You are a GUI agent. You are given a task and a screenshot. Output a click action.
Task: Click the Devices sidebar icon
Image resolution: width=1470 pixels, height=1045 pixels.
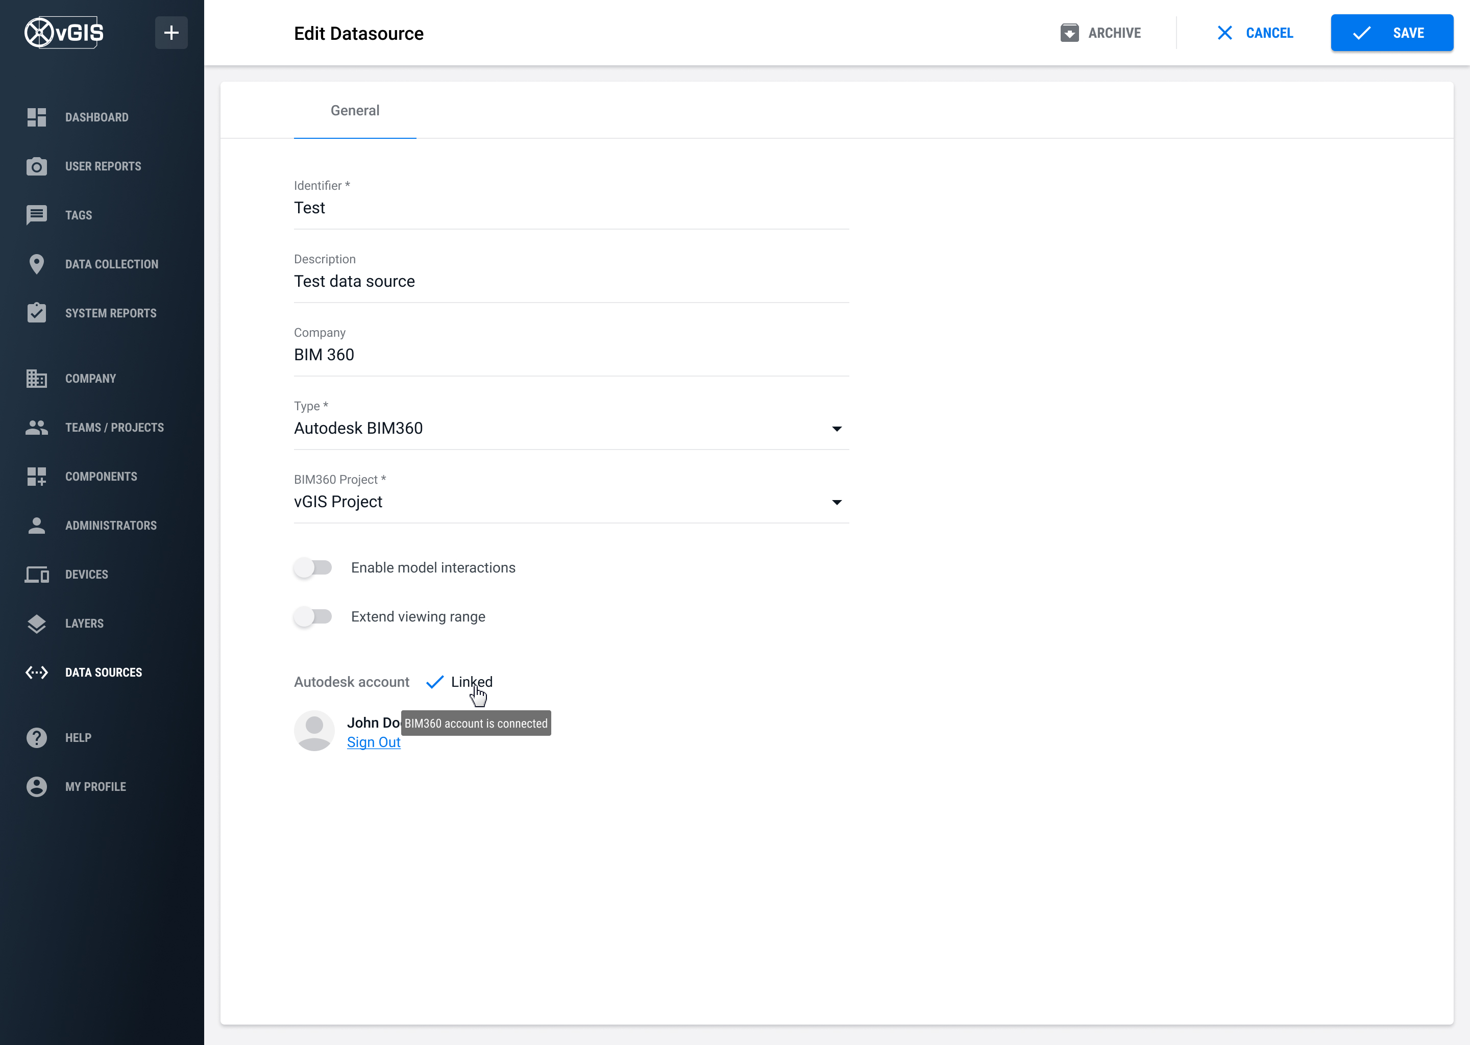pyautogui.click(x=37, y=575)
